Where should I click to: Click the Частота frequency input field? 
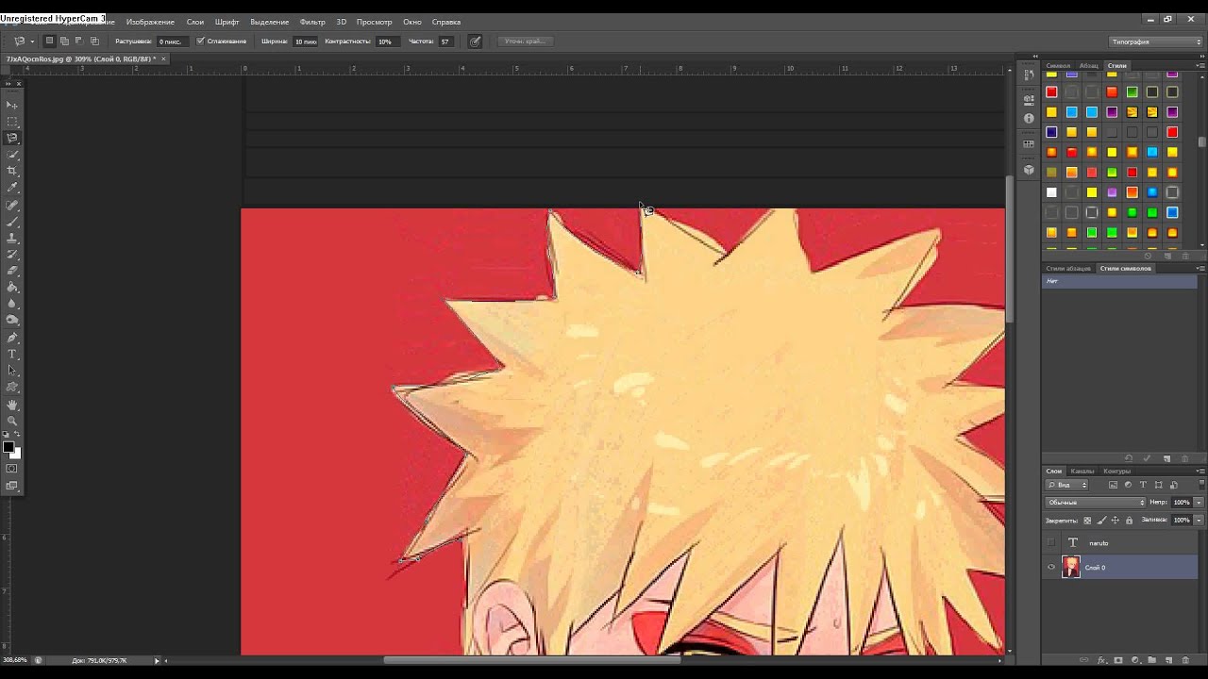(445, 41)
